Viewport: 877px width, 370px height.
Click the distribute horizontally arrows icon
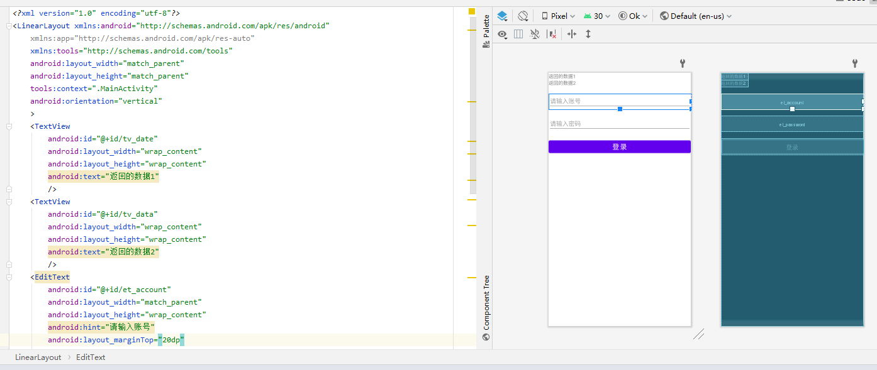pyautogui.click(x=572, y=34)
